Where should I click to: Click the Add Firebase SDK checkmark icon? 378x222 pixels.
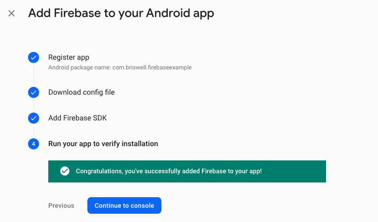click(x=34, y=118)
